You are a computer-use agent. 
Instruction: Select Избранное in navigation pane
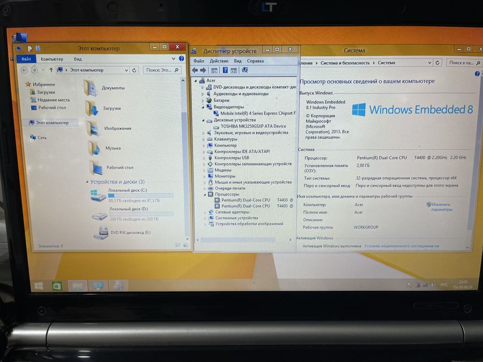pyautogui.click(x=43, y=84)
